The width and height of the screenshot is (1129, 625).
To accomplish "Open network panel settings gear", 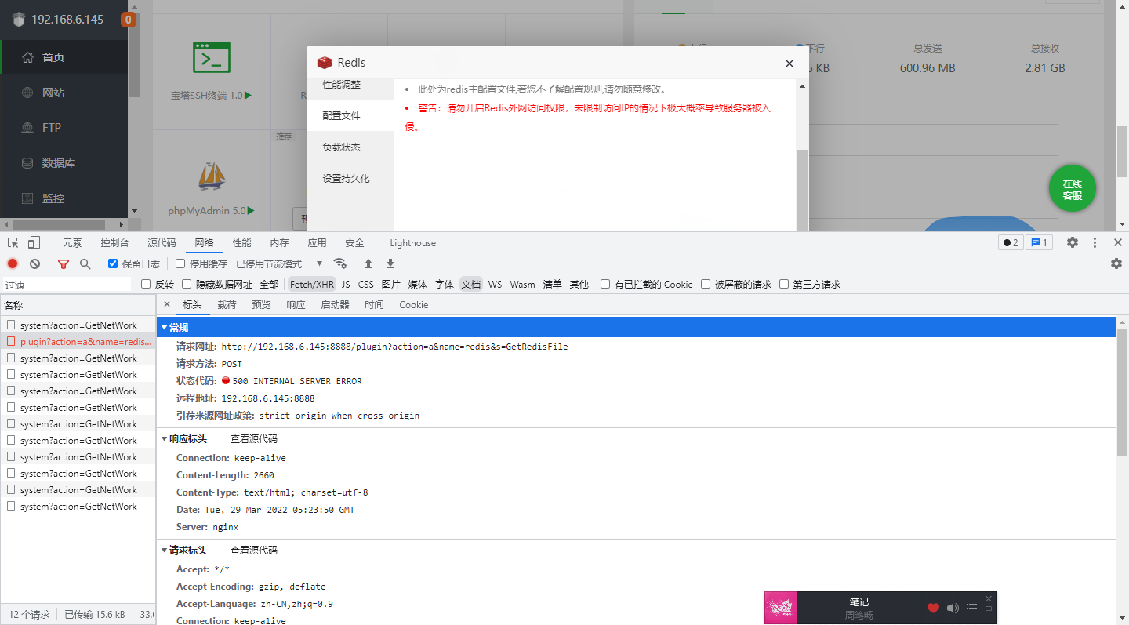I will pyautogui.click(x=1116, y=264).
